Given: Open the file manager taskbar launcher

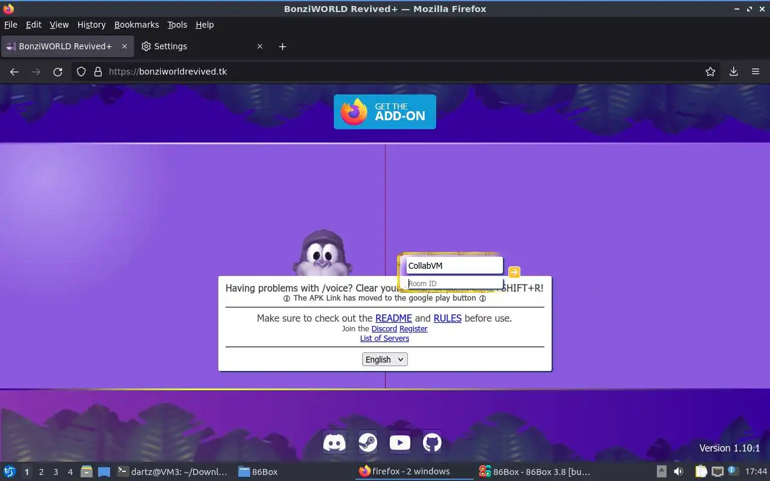Looking at the screenshot, I should [87, 472].
